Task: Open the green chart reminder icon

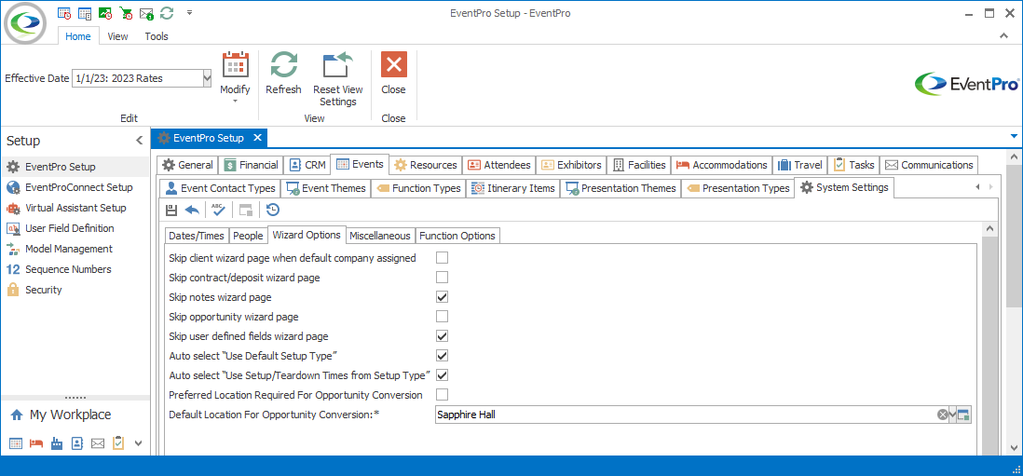Action: coord(105,13)
